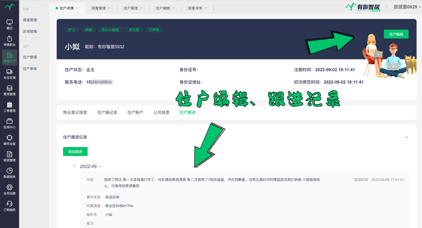
Task: Open 全局设置 global settings gear icon
Action: 9,187
